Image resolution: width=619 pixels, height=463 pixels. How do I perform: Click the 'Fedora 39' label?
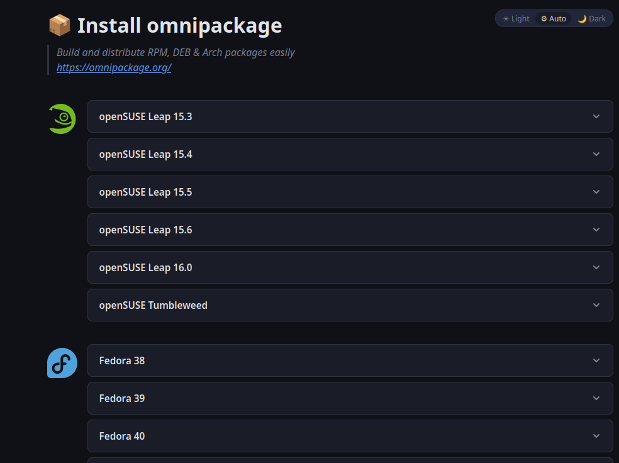point(122,399)
